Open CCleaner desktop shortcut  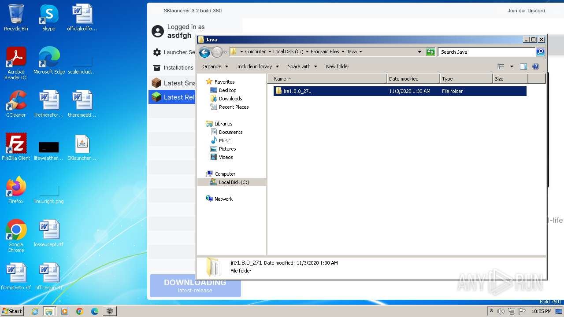tap(16, 104)
